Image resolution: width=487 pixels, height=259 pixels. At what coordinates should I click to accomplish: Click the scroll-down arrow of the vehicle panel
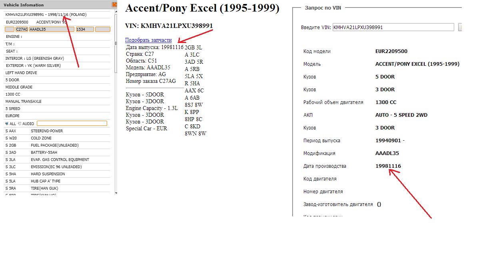click(116, 193)
